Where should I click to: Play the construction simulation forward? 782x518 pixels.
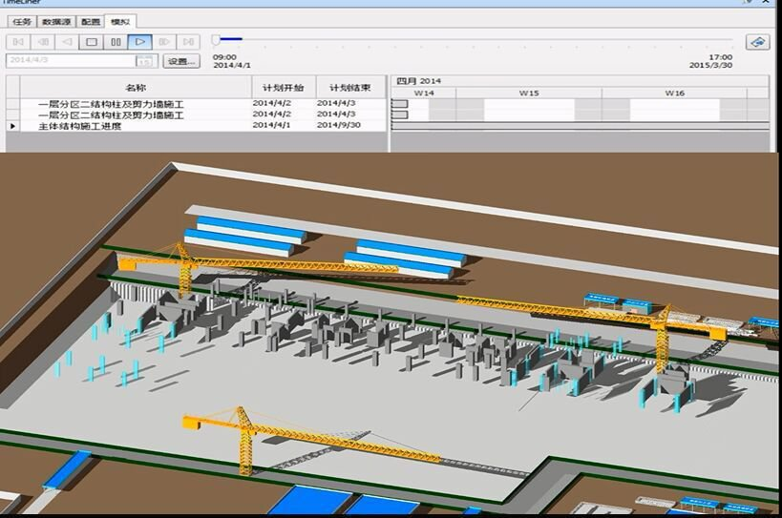(140, 42)
